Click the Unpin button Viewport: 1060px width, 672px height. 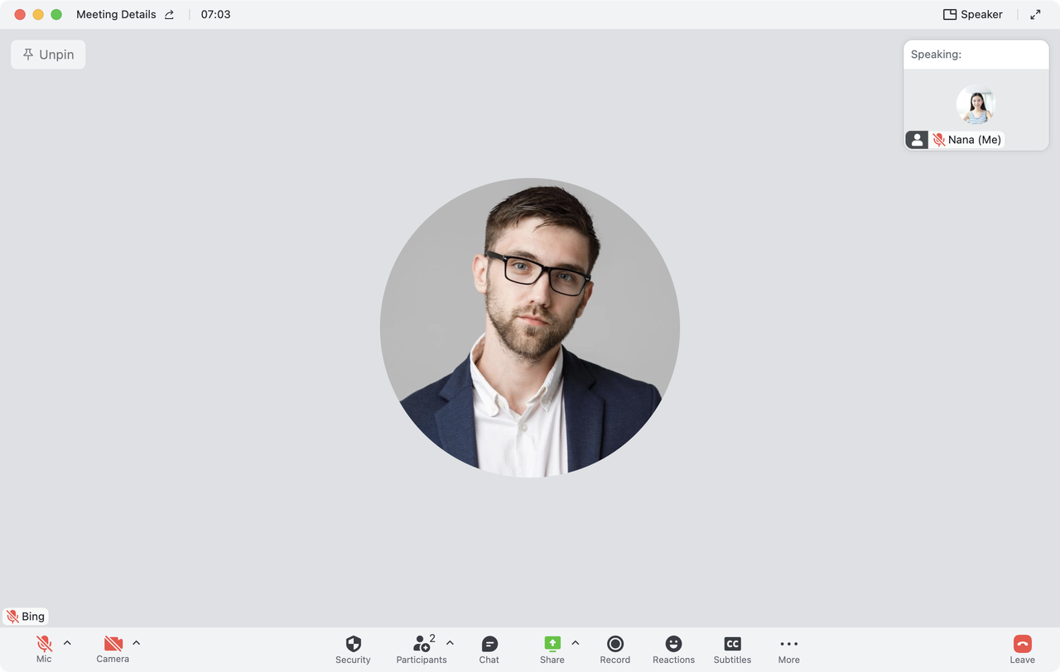pos(48,55)
